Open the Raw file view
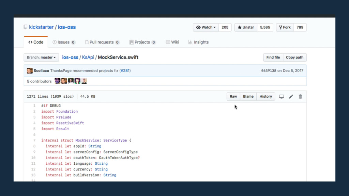The height and width of the screenshot is (196, 349). 233,96
